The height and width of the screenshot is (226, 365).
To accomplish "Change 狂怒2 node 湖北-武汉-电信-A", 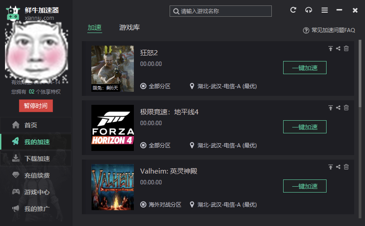I will tap(223, 86).
